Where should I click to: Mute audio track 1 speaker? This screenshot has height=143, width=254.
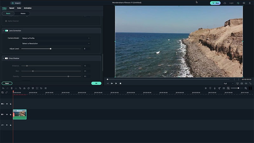7,125
